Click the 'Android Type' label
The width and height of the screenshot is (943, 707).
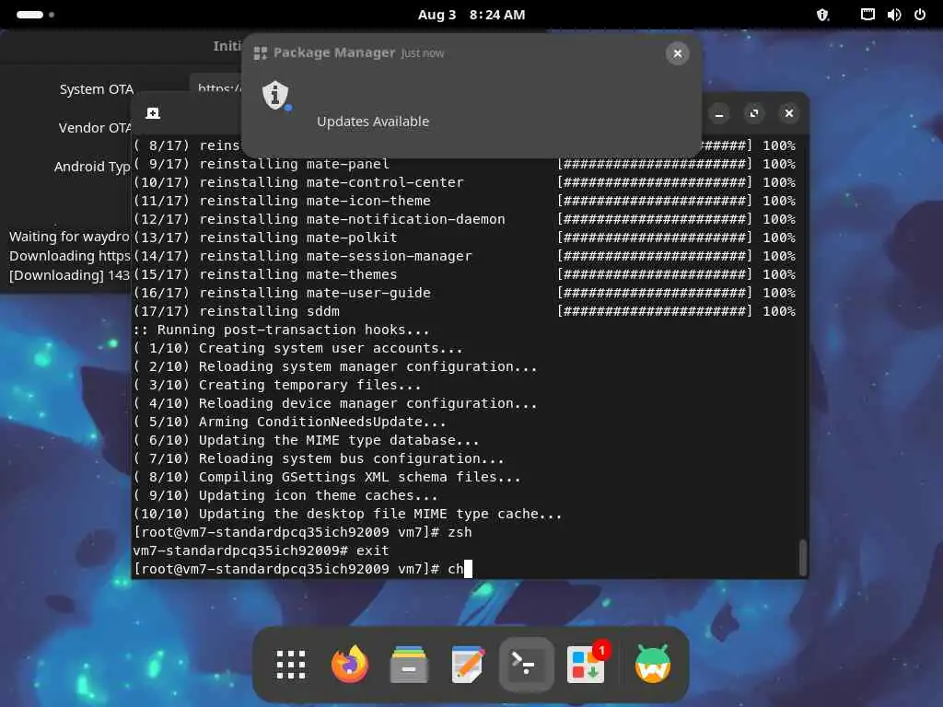pos(92,167)
